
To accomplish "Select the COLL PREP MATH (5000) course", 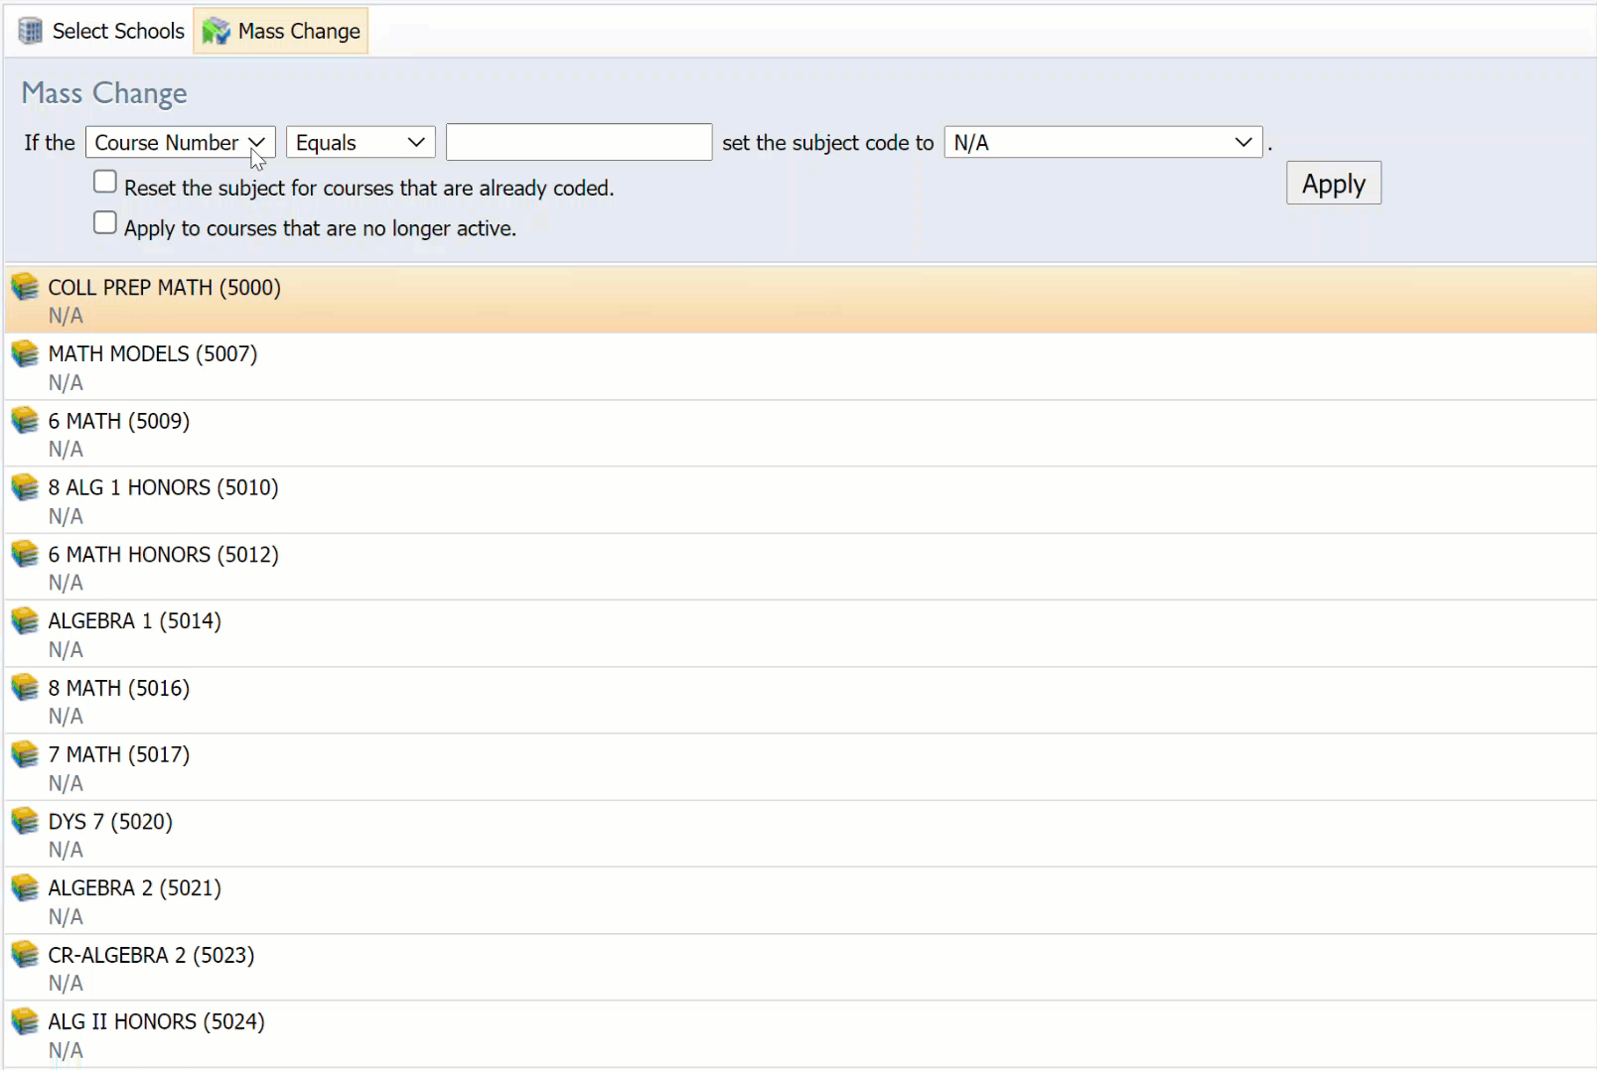I will 800,300.
